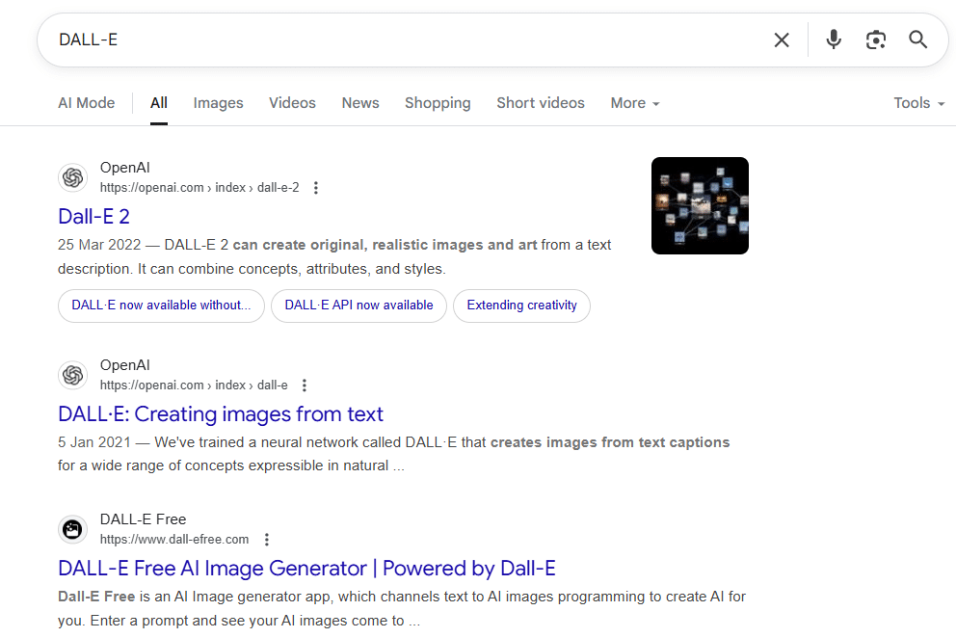This screenshot has height=638, width=956.
Task: Click URL https://www.dall-efree.com
Action: click(x=174, y=540)
